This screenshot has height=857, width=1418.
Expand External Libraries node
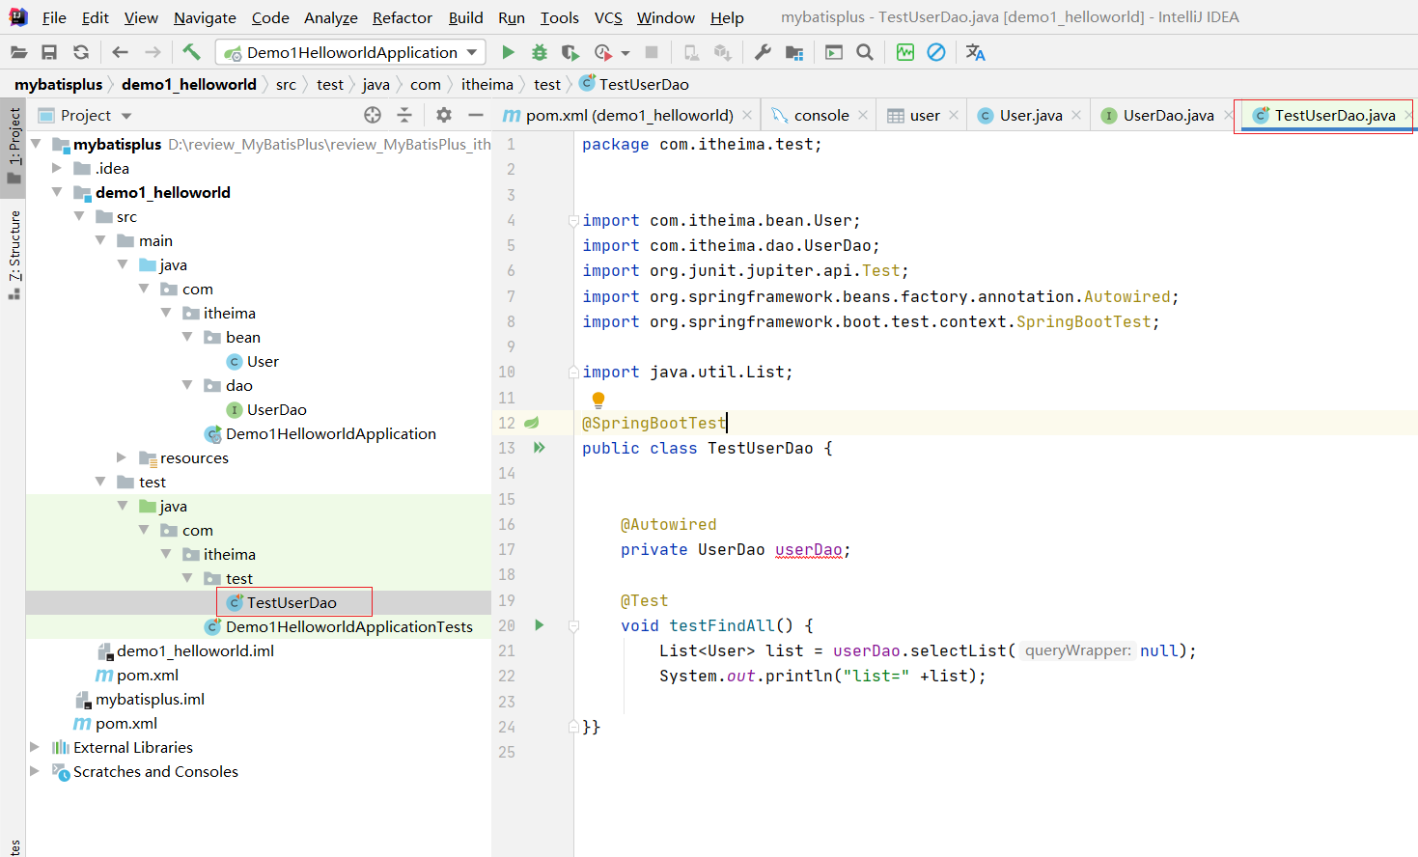click(35, 747)
